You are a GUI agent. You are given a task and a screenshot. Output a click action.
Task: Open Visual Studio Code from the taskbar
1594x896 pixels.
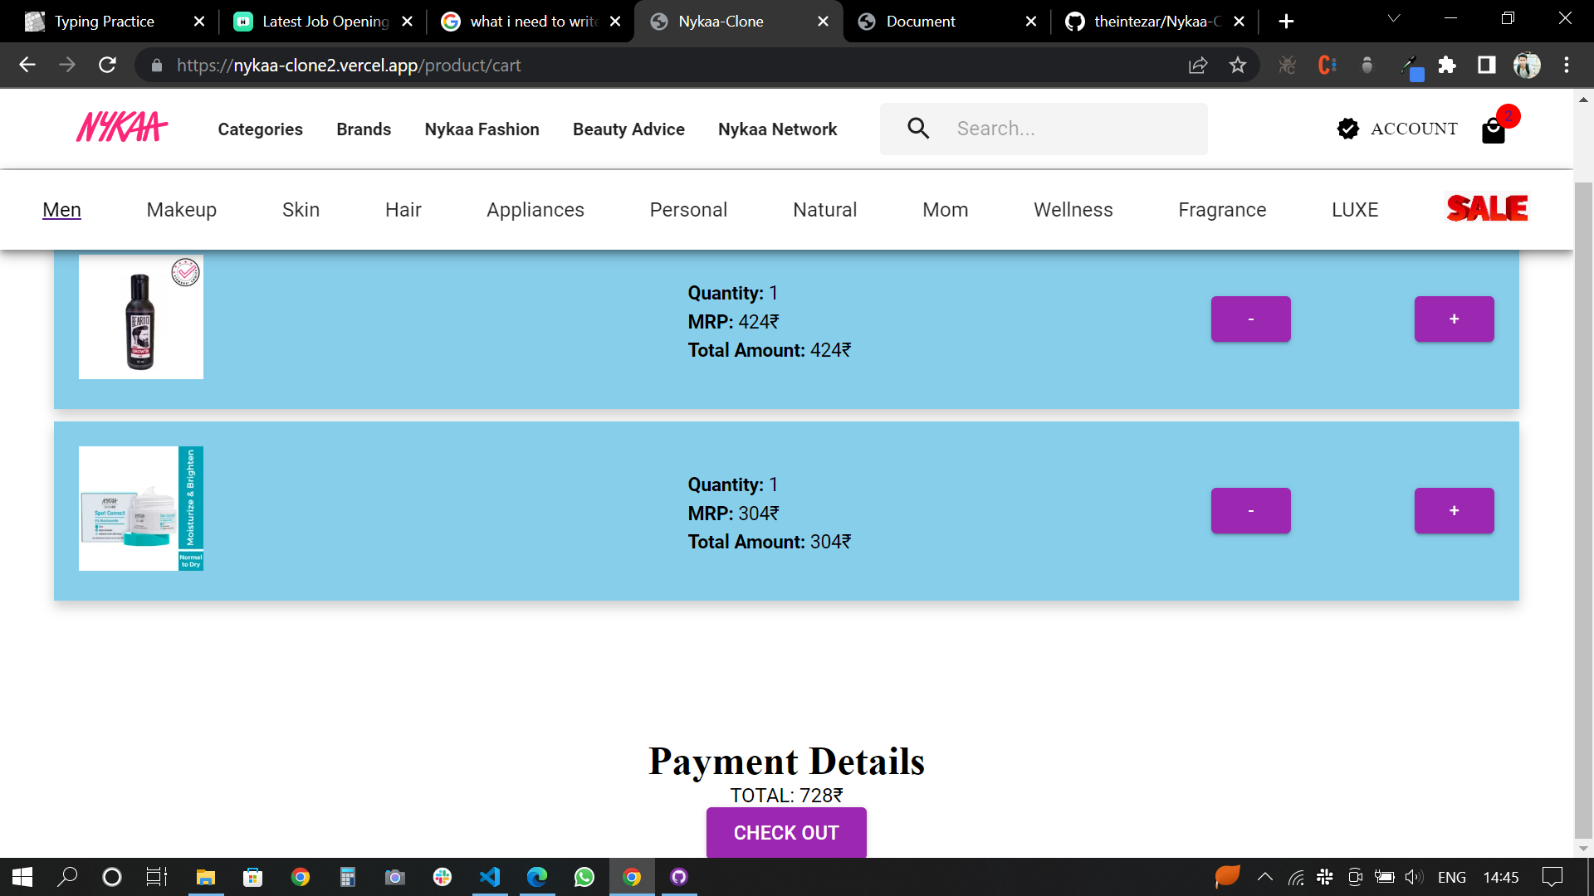490,877
